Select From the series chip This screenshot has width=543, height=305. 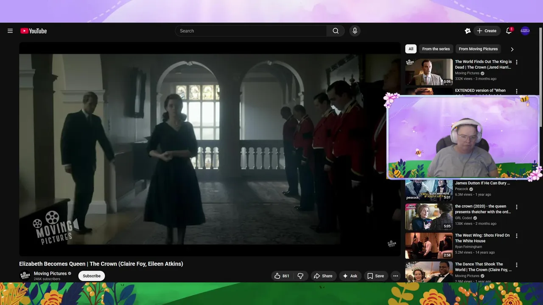436,49
